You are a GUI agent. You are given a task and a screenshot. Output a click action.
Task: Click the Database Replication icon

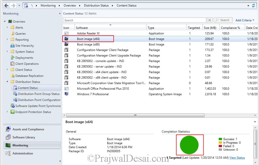(13, 76)
